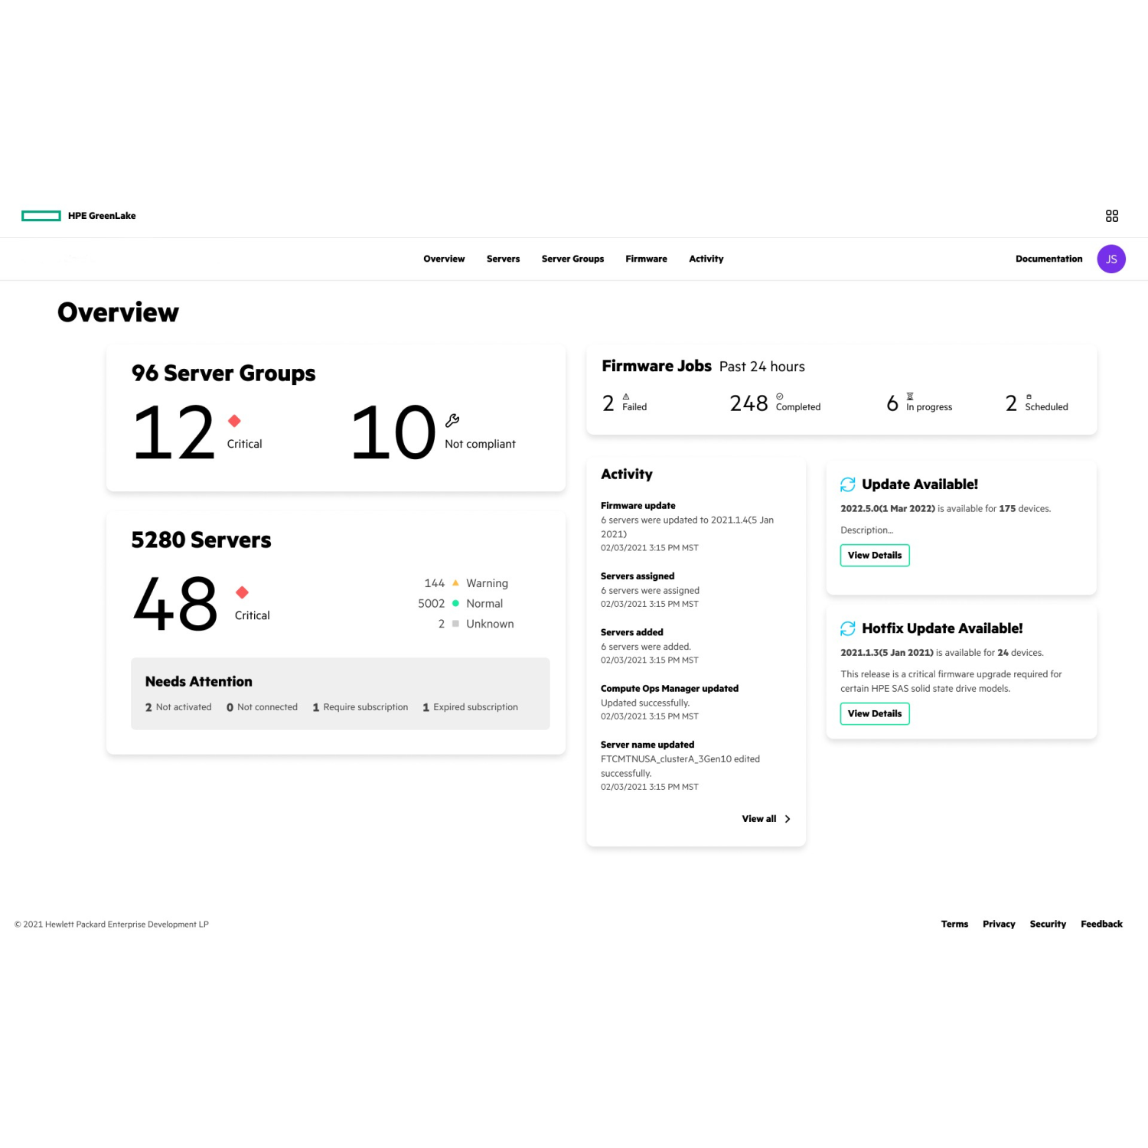Click View Details for Hotfix Update

click(x=874, y=713)
